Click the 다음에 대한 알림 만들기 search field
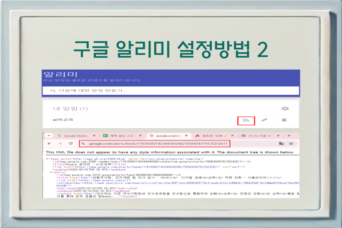 [x=171, y=90]
